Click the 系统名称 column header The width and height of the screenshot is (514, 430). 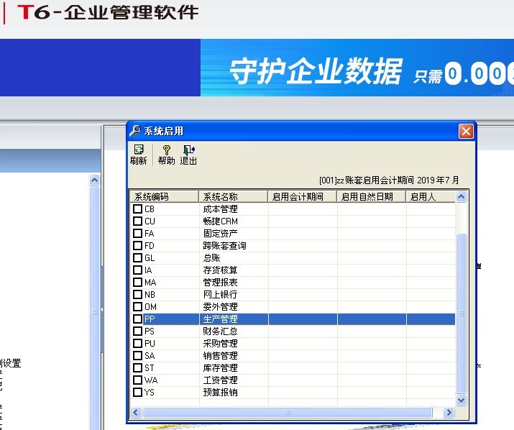(x=234, y=197)
